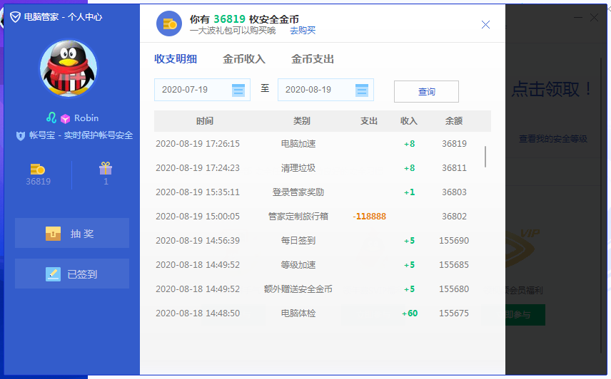The image size is (611, 379).
Task: Minimize the background window
Action: [578, 18]
